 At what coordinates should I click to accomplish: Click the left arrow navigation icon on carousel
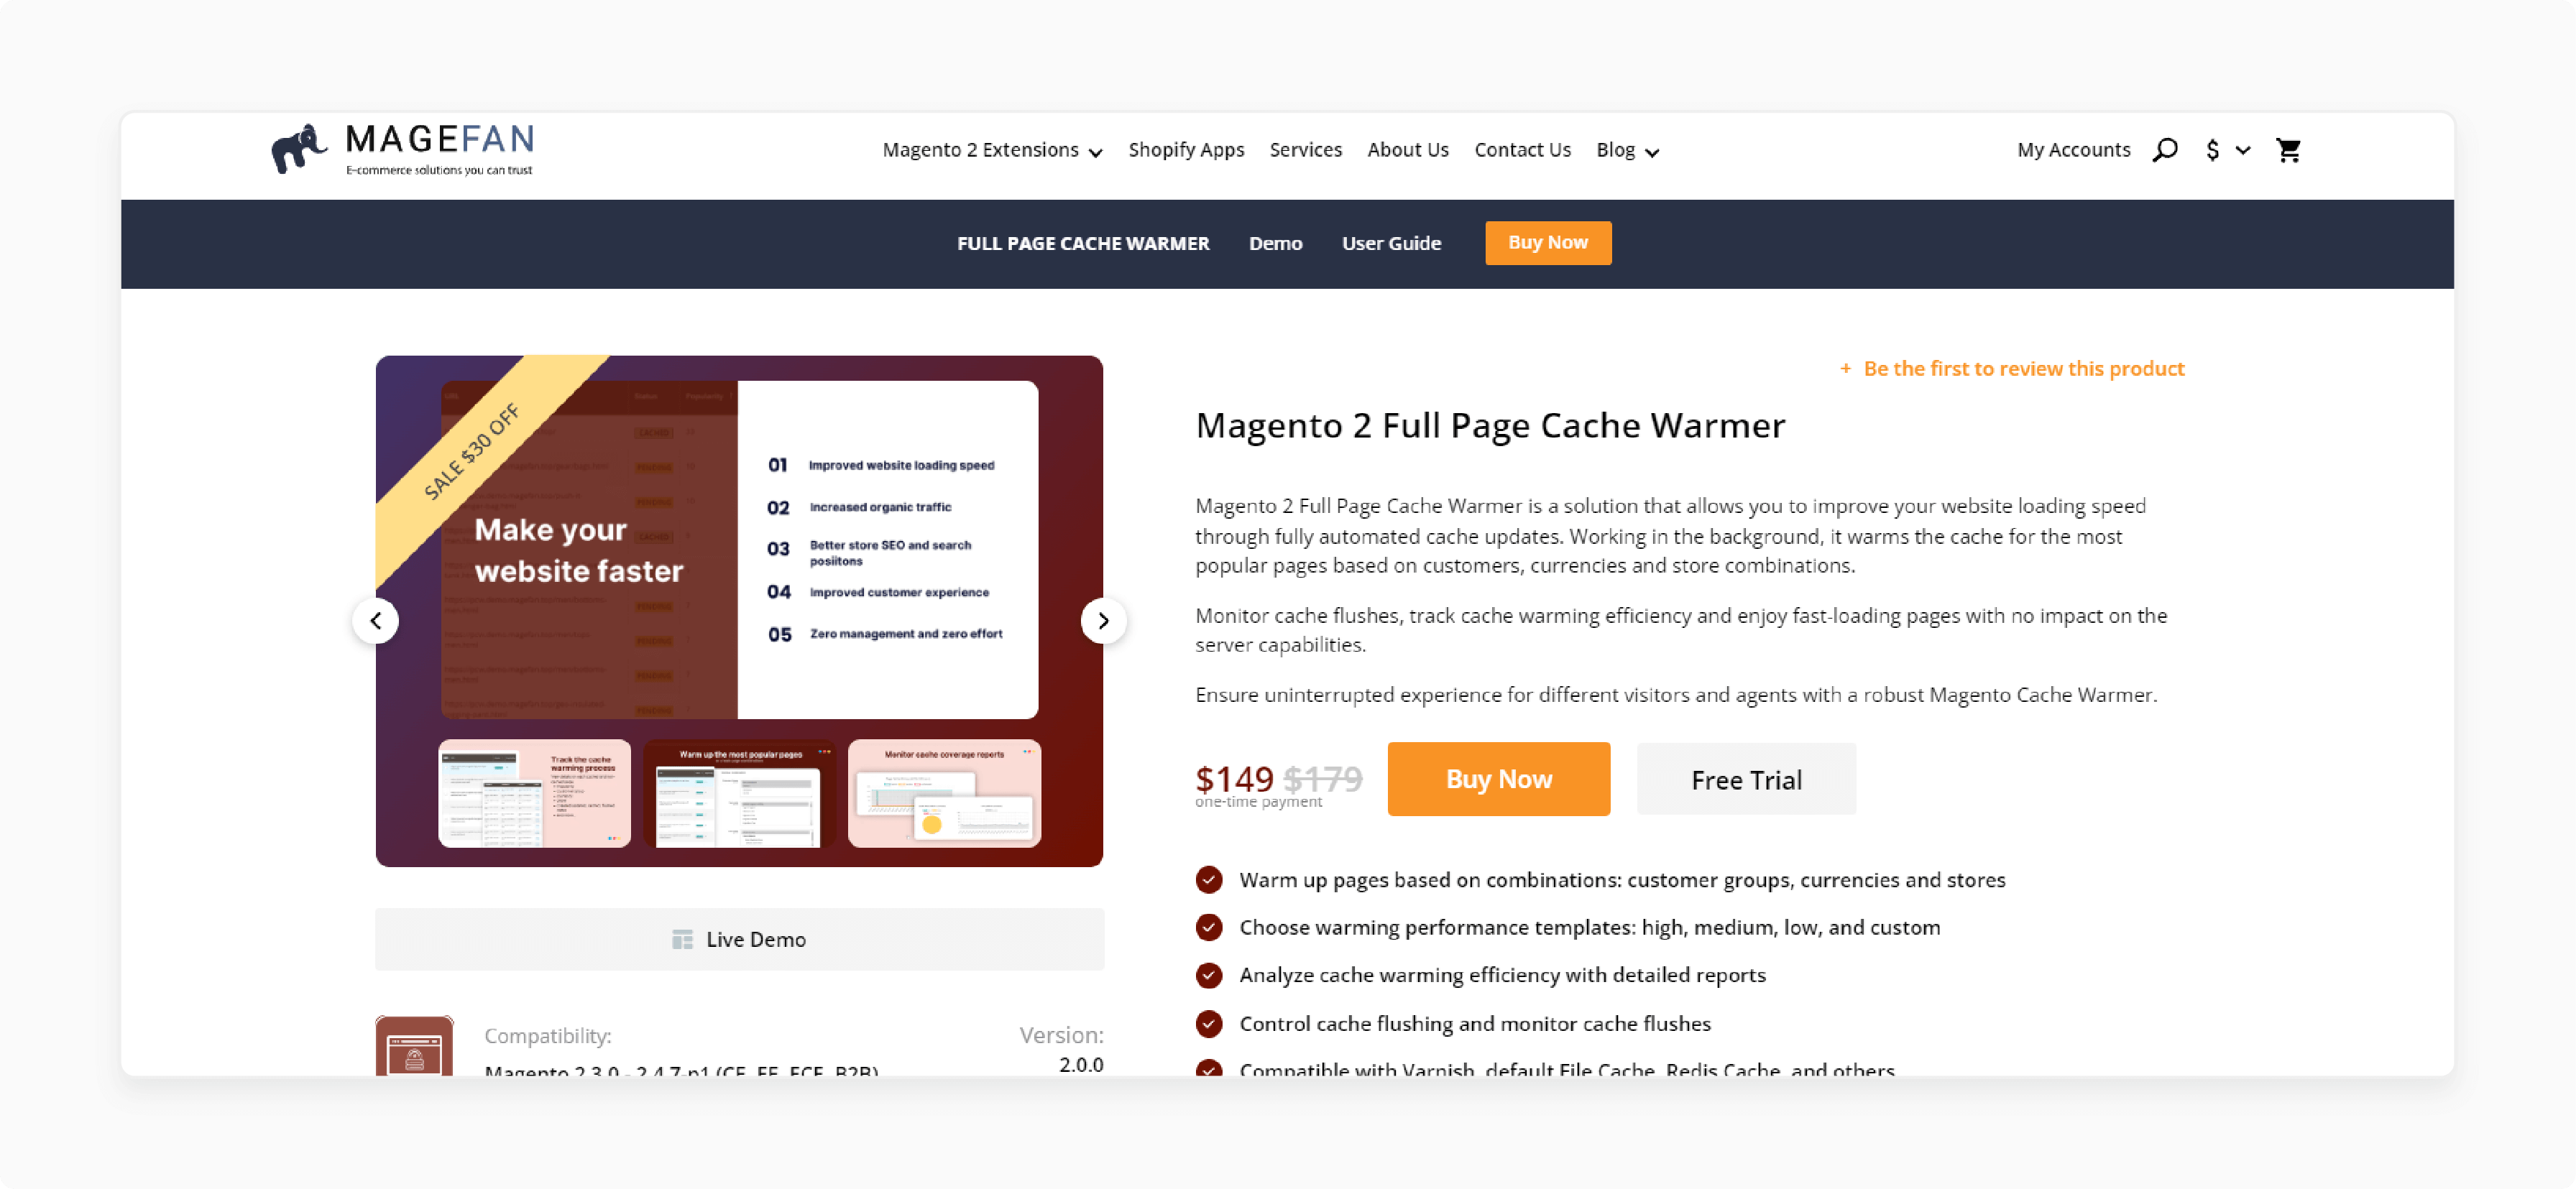374,619
